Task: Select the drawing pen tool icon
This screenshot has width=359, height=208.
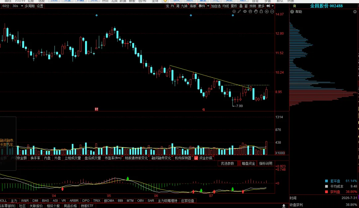Action: tap(239, 11)
